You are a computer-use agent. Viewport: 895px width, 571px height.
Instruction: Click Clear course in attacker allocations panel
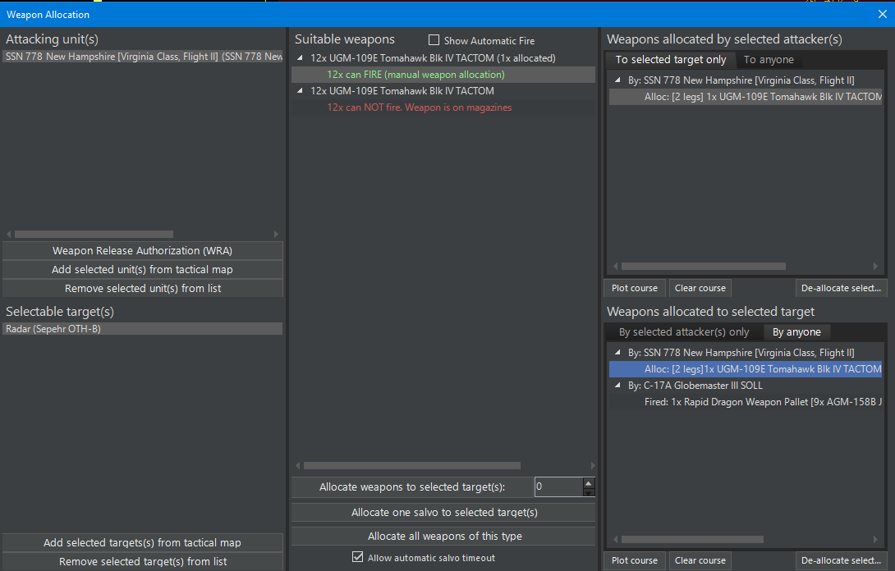pos(700,288)
